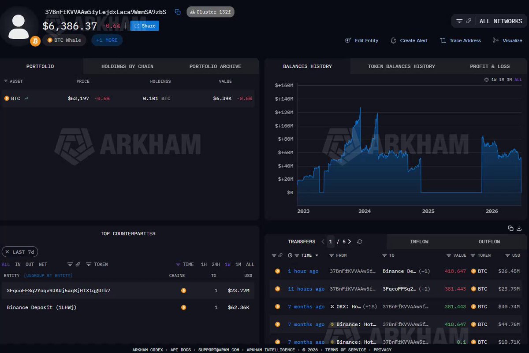The width and height of the screenshot is (529, 353).
Task: Click Bitcoin chain icon for Binance Deposit counterparty
Action: click(x=183, y=307)
